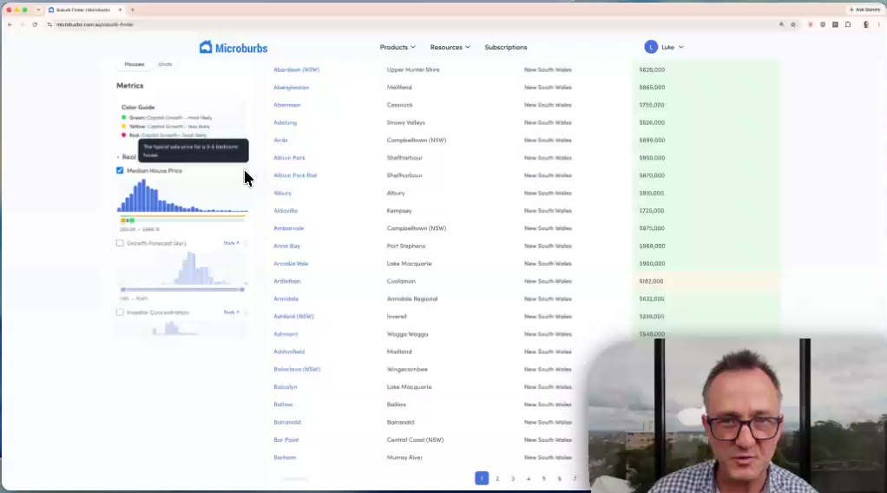Select the Wagga Wagga cell

[x=407, y=334]
